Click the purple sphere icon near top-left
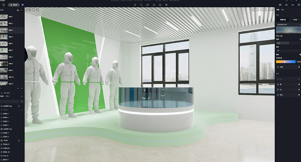Screen dimensions: 301x162 23,5
